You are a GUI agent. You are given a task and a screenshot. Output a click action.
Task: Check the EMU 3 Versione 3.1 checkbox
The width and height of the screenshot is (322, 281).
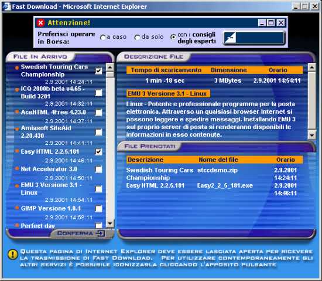point(99,189)
